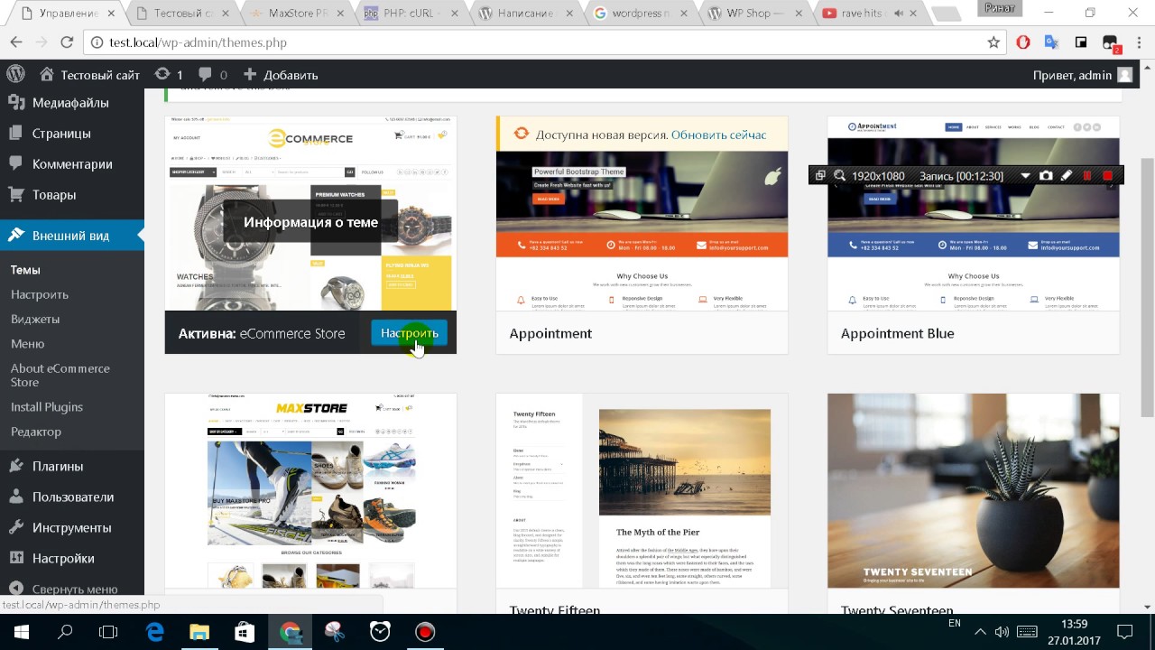The image size is (1155, 650).
Task: Click the browser forward arrow
Action: (42, 42)
